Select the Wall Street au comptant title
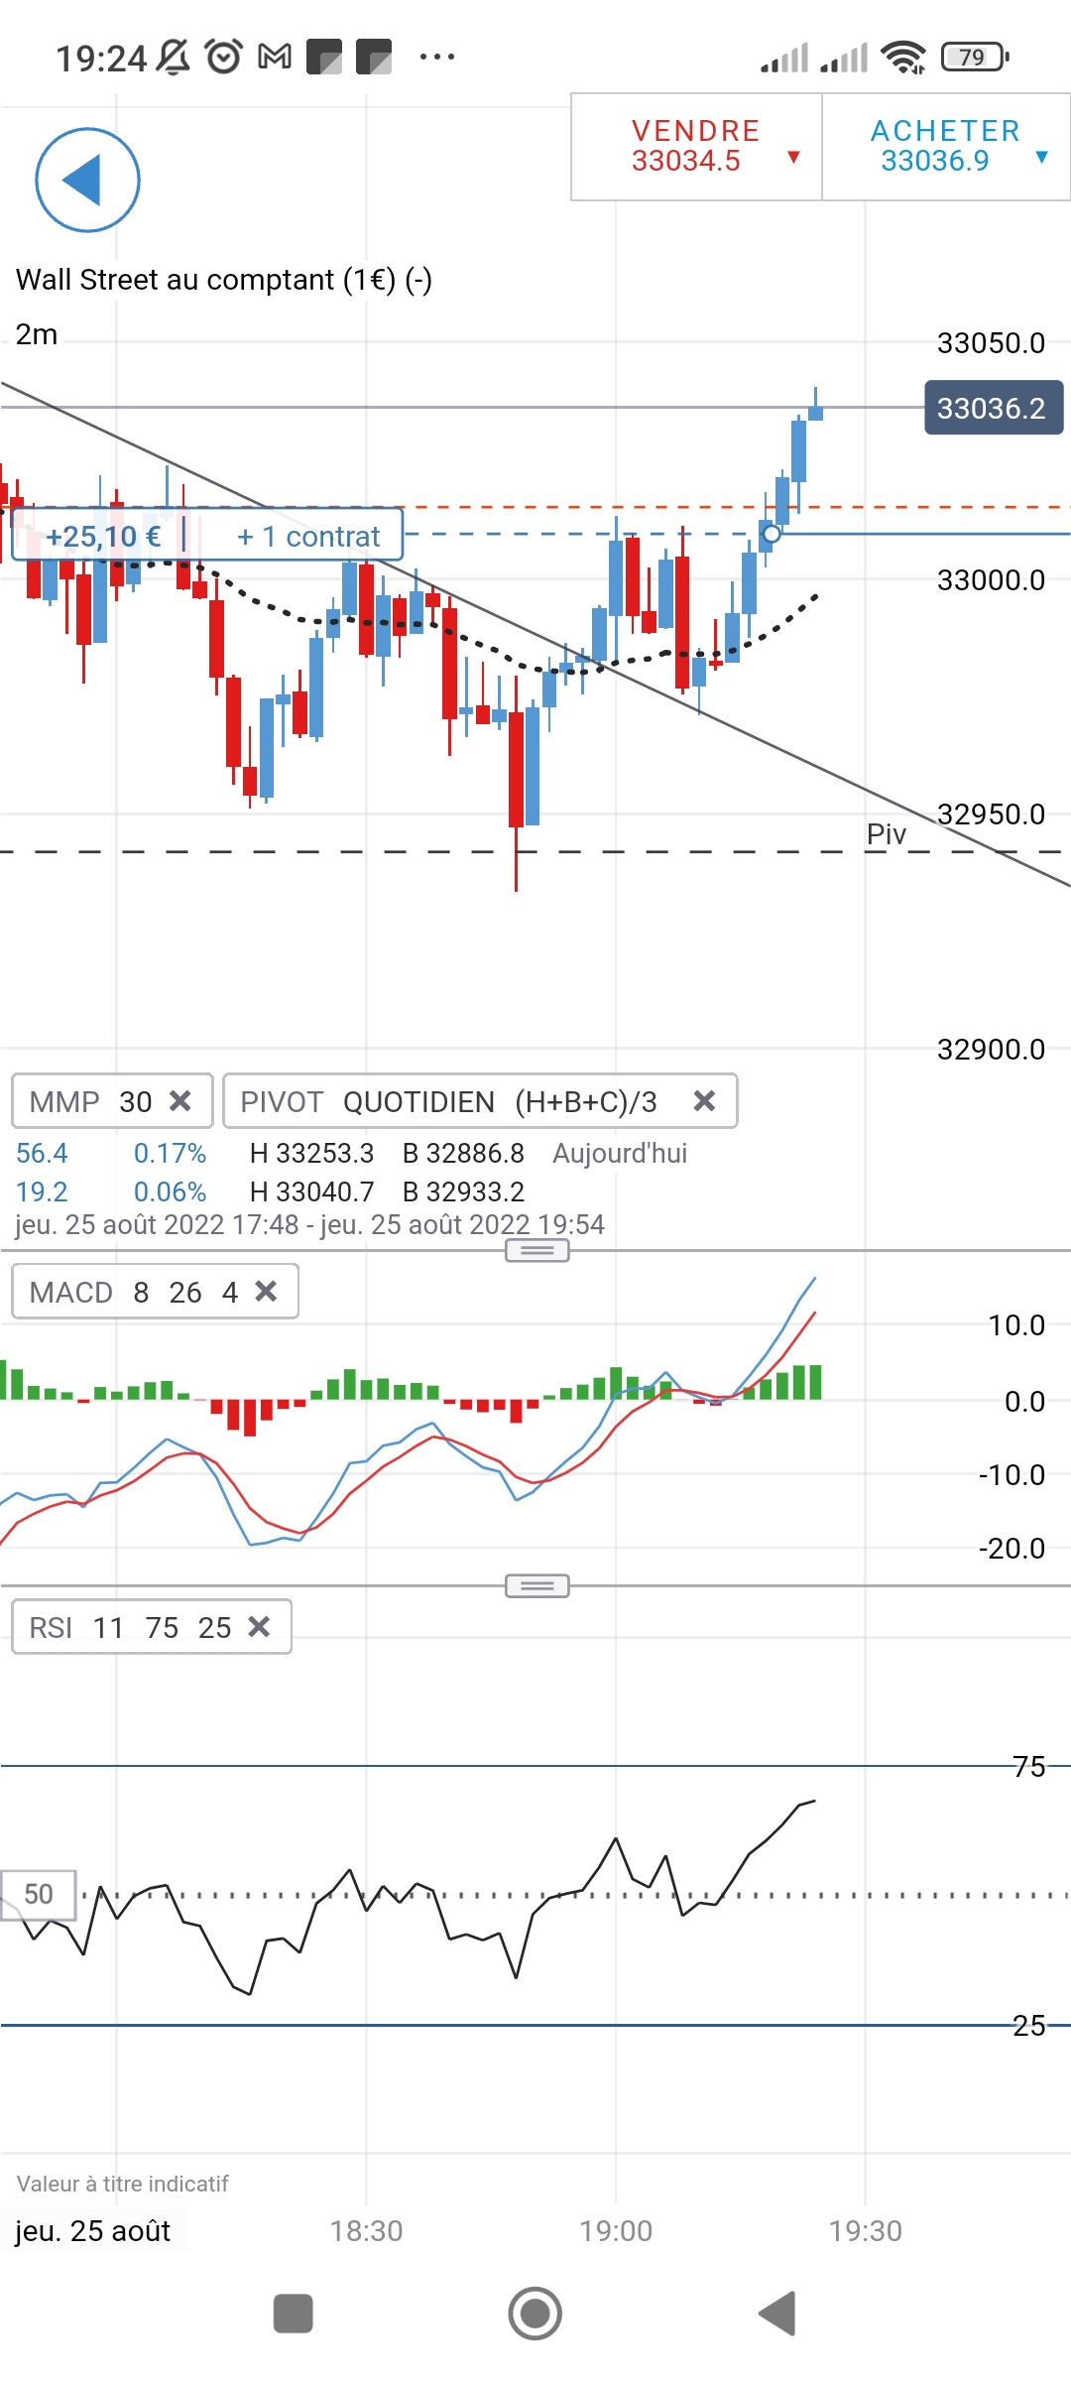 pos(224,280)
